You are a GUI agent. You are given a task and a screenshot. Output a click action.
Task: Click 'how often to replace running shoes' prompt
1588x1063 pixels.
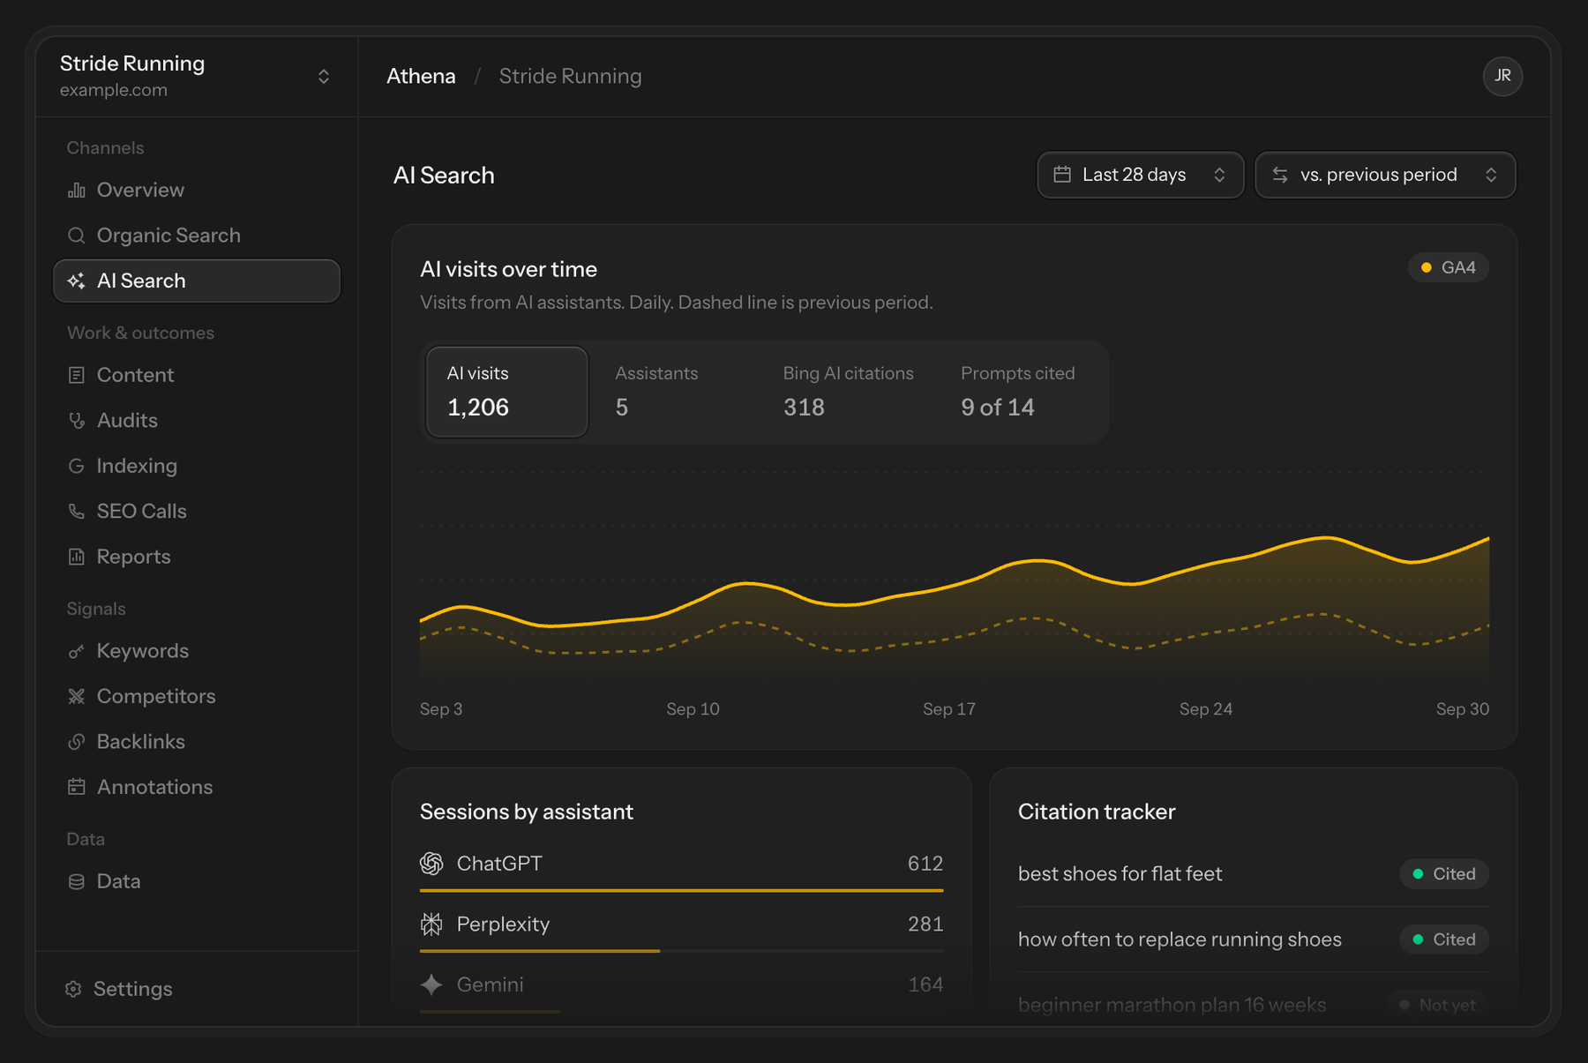click(1180, 939)
